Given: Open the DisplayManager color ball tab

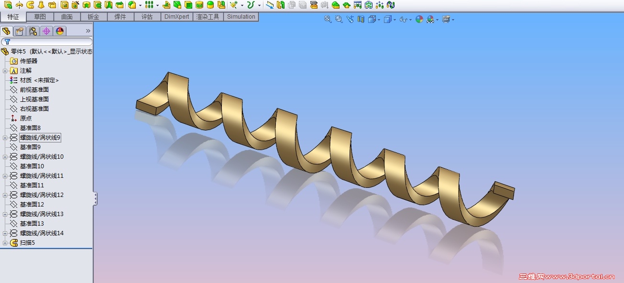Looking at the screenshot, I should pos(60,31).
